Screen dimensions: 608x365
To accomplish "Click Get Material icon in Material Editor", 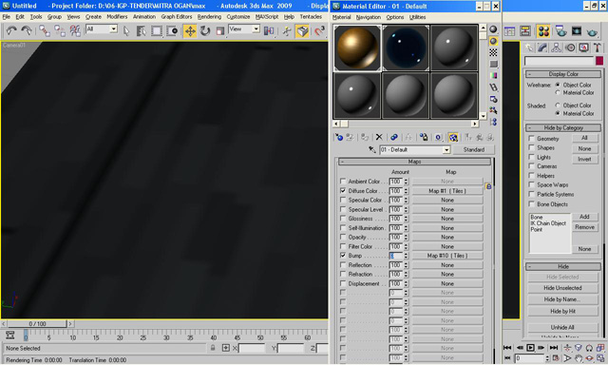I will [x=339, y=137].
